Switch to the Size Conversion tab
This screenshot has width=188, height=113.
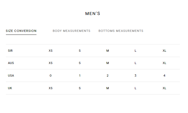21,31
